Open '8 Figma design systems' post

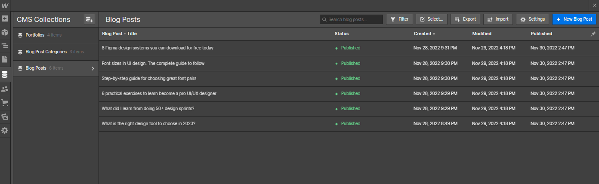[x=157, y=48]
